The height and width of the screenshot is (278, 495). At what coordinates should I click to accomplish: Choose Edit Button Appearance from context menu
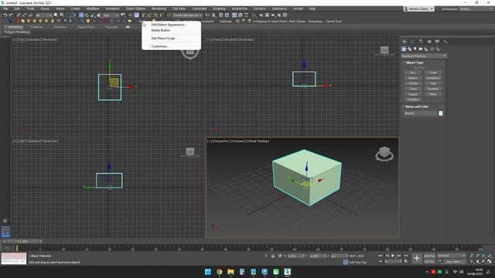tap(169, 25)
